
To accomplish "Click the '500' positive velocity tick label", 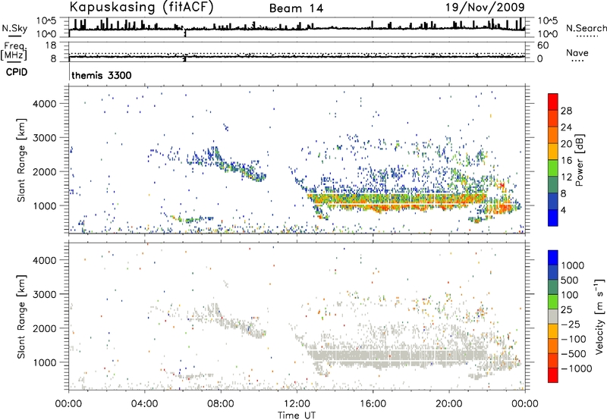I will (x=570, y=280).
